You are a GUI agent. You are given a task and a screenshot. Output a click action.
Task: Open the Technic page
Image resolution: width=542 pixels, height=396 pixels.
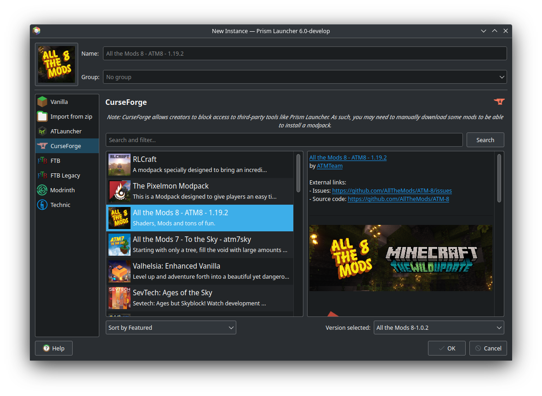(67, 205)
